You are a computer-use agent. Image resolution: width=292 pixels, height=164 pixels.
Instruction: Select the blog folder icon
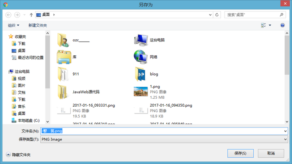click(x=140, y=74)
